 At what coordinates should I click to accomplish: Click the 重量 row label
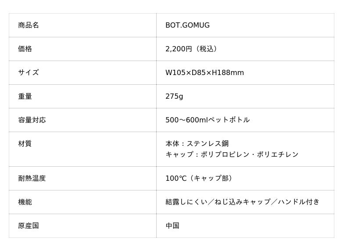[x=25, y=97]
